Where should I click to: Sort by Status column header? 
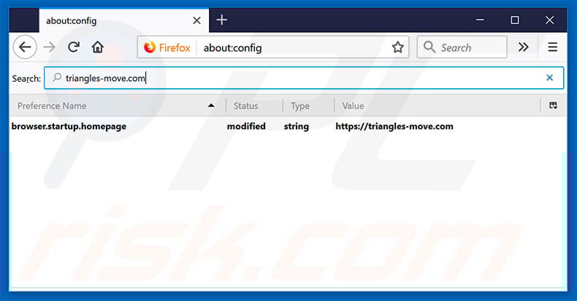tap(254, 106)
